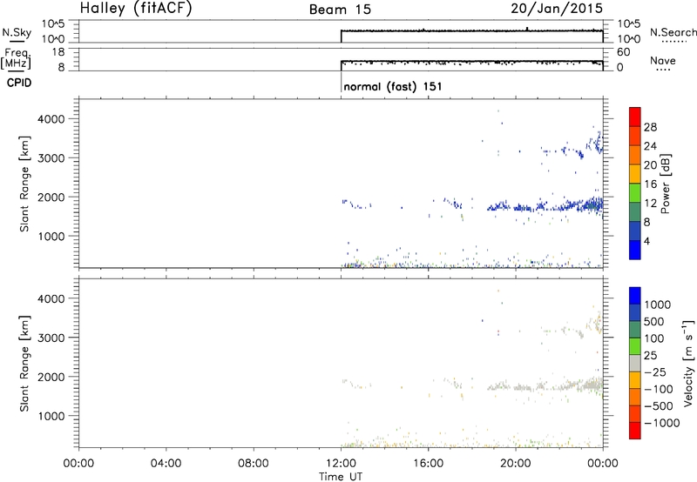This screenshot has height=482, width=697.
Task: Click the red bottom of velocity colorbar
Action: tap(635, 431)
